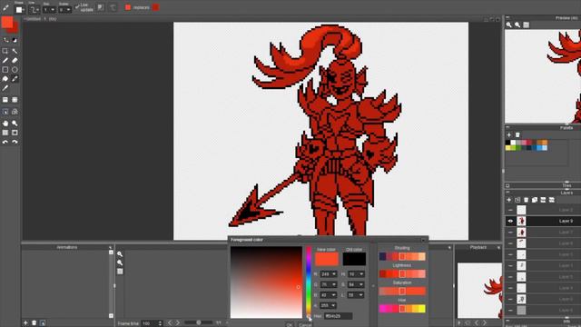The height and width of the screenshot is (327, 581).
Task: Select the eyedropper color picker tool
Action: pos(5,88)
